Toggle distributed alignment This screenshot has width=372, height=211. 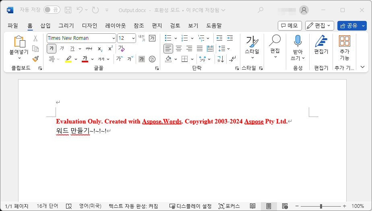pyautogui.click(x=210, y=49)
